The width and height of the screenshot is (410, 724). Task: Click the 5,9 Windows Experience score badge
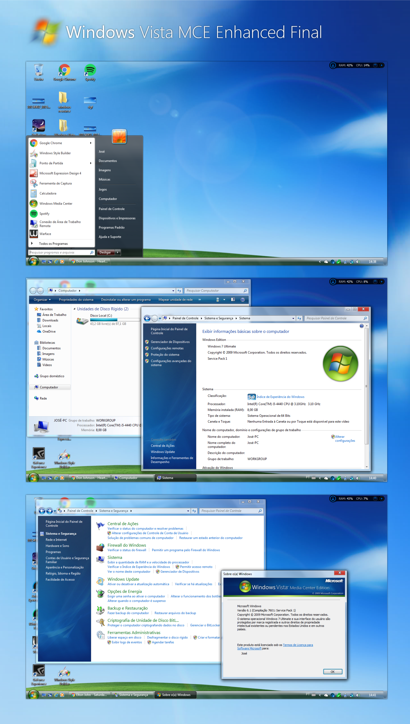251,397
